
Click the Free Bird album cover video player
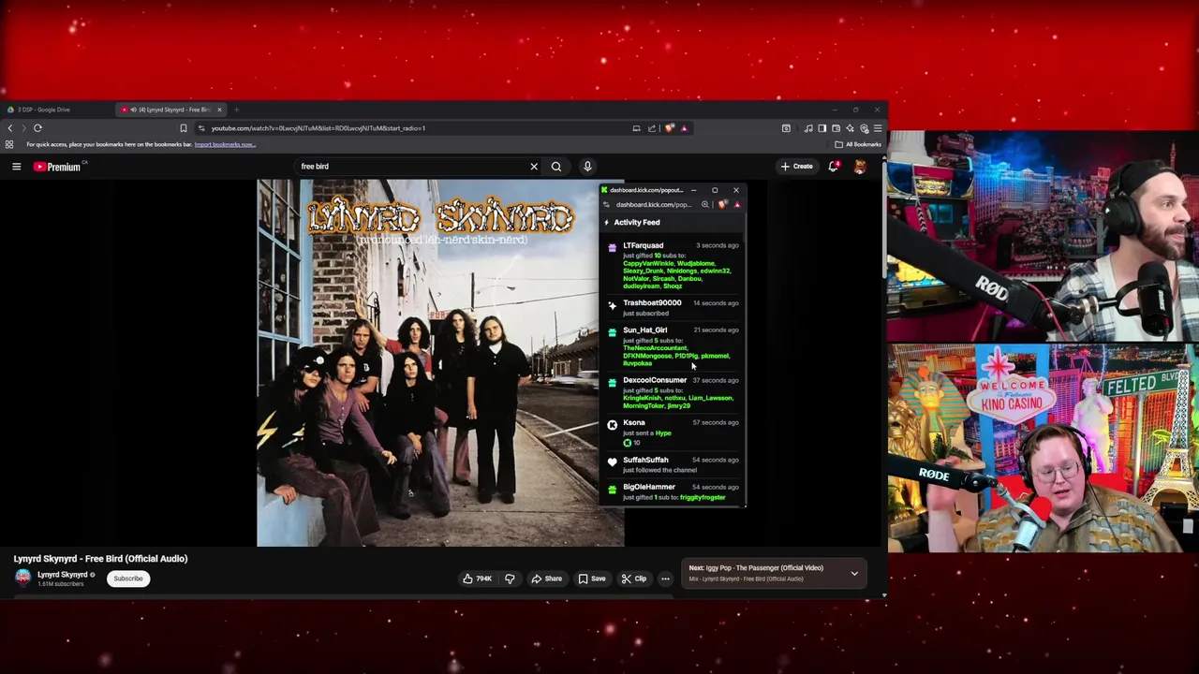(x=440, y=363)
